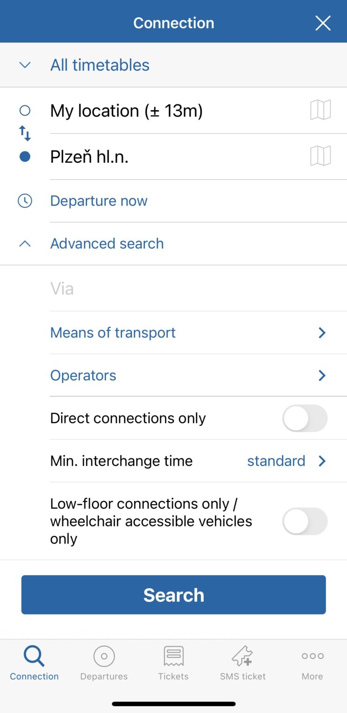Expand the All timetables chevron

(x=25, y=65)
